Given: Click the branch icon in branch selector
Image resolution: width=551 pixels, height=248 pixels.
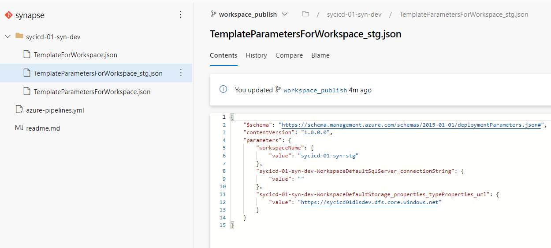Looking at the screenshot, I should (214, 14).
